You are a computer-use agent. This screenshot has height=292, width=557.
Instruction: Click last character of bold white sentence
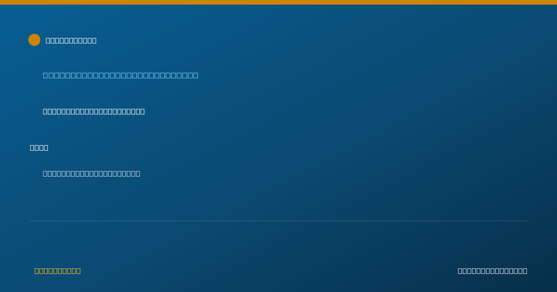click(142, 111)
